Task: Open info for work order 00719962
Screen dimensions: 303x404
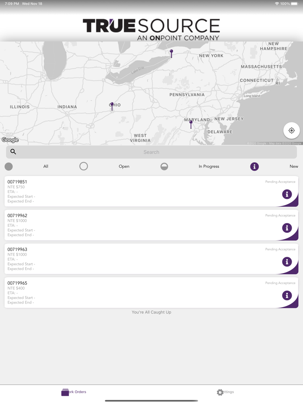Action: point(287,228)
